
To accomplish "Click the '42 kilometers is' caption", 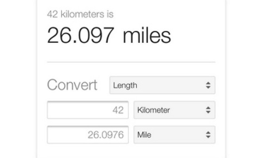I will pyautogui.click(x=80, y=14).
